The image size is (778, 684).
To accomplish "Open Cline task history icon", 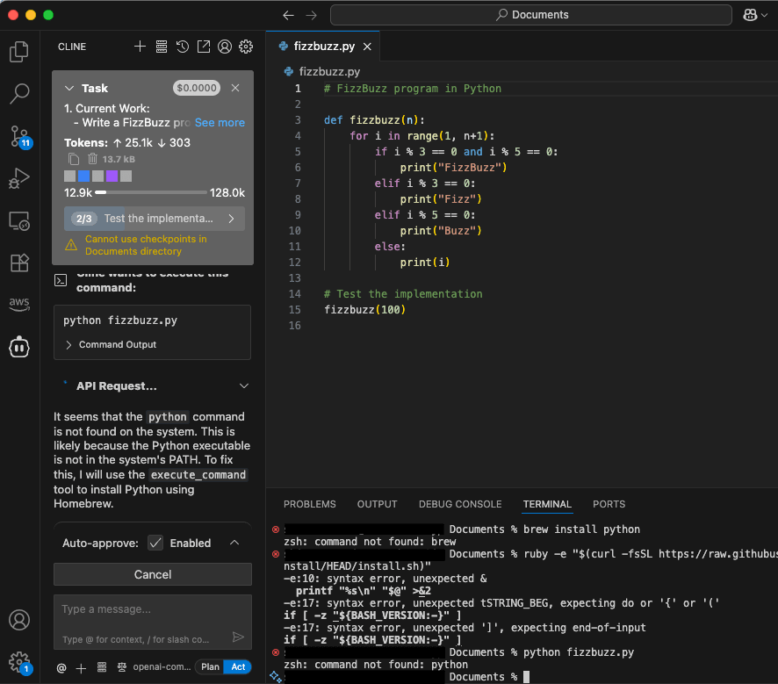I will 183,47.
